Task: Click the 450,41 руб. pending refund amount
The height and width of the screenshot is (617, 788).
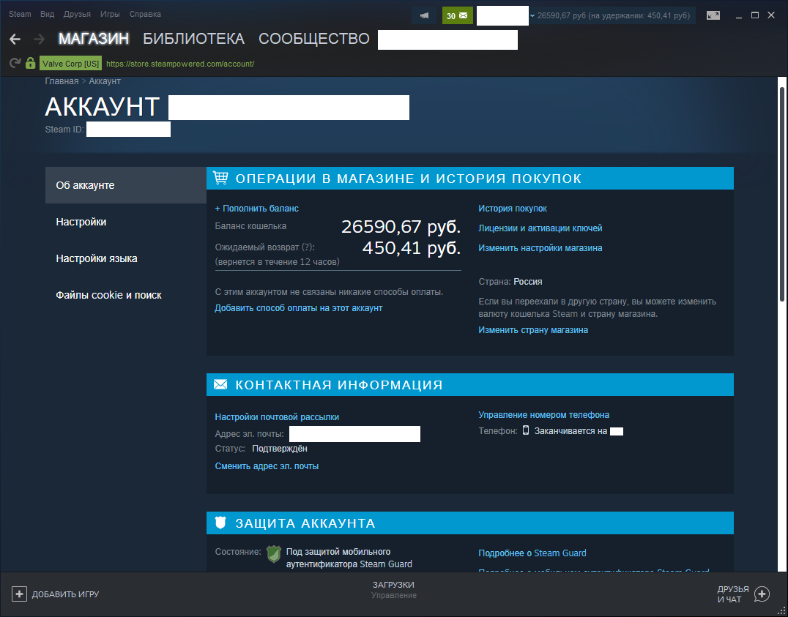Action: [412, 247]
